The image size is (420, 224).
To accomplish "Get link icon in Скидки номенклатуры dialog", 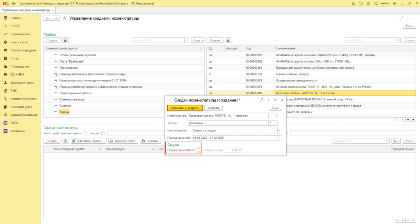I will tap(261, 100).
